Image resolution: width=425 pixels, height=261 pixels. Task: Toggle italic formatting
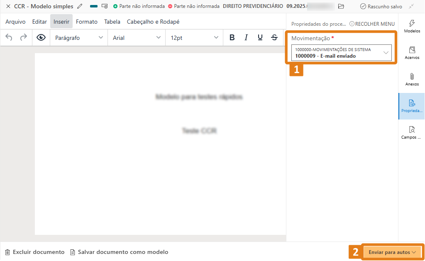[246, 37]
